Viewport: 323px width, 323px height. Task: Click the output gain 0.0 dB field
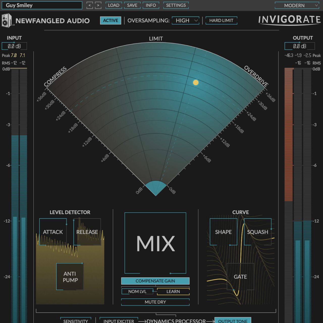click(300, 46)
